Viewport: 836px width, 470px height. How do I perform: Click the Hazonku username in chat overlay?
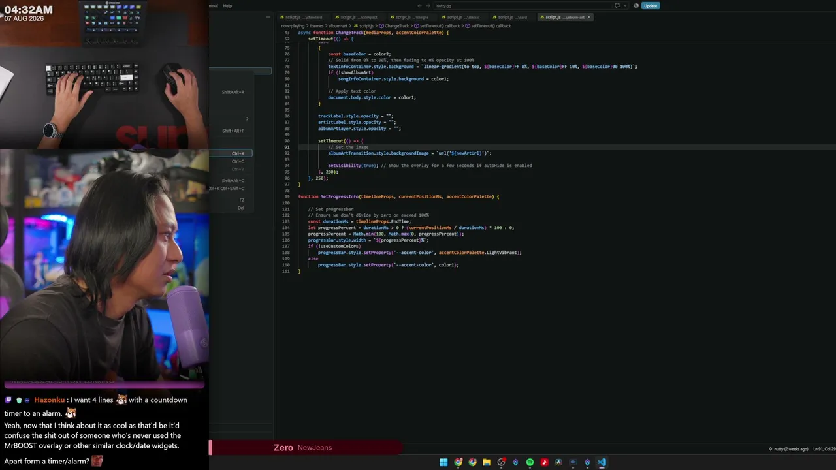(48, 399)
